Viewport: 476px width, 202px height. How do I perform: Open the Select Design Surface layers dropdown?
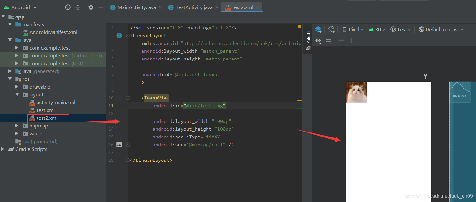318,29
